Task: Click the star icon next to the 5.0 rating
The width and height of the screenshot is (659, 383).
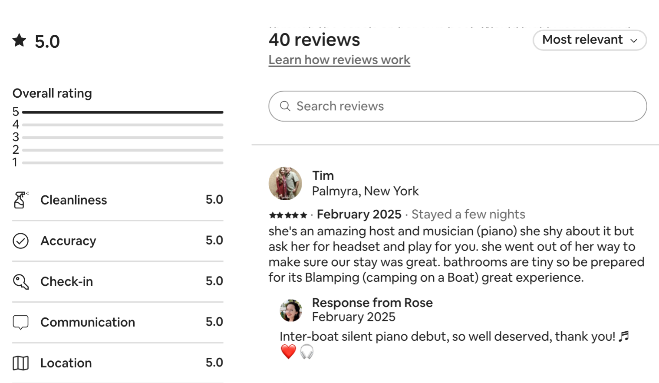Action: coord(19,40)
